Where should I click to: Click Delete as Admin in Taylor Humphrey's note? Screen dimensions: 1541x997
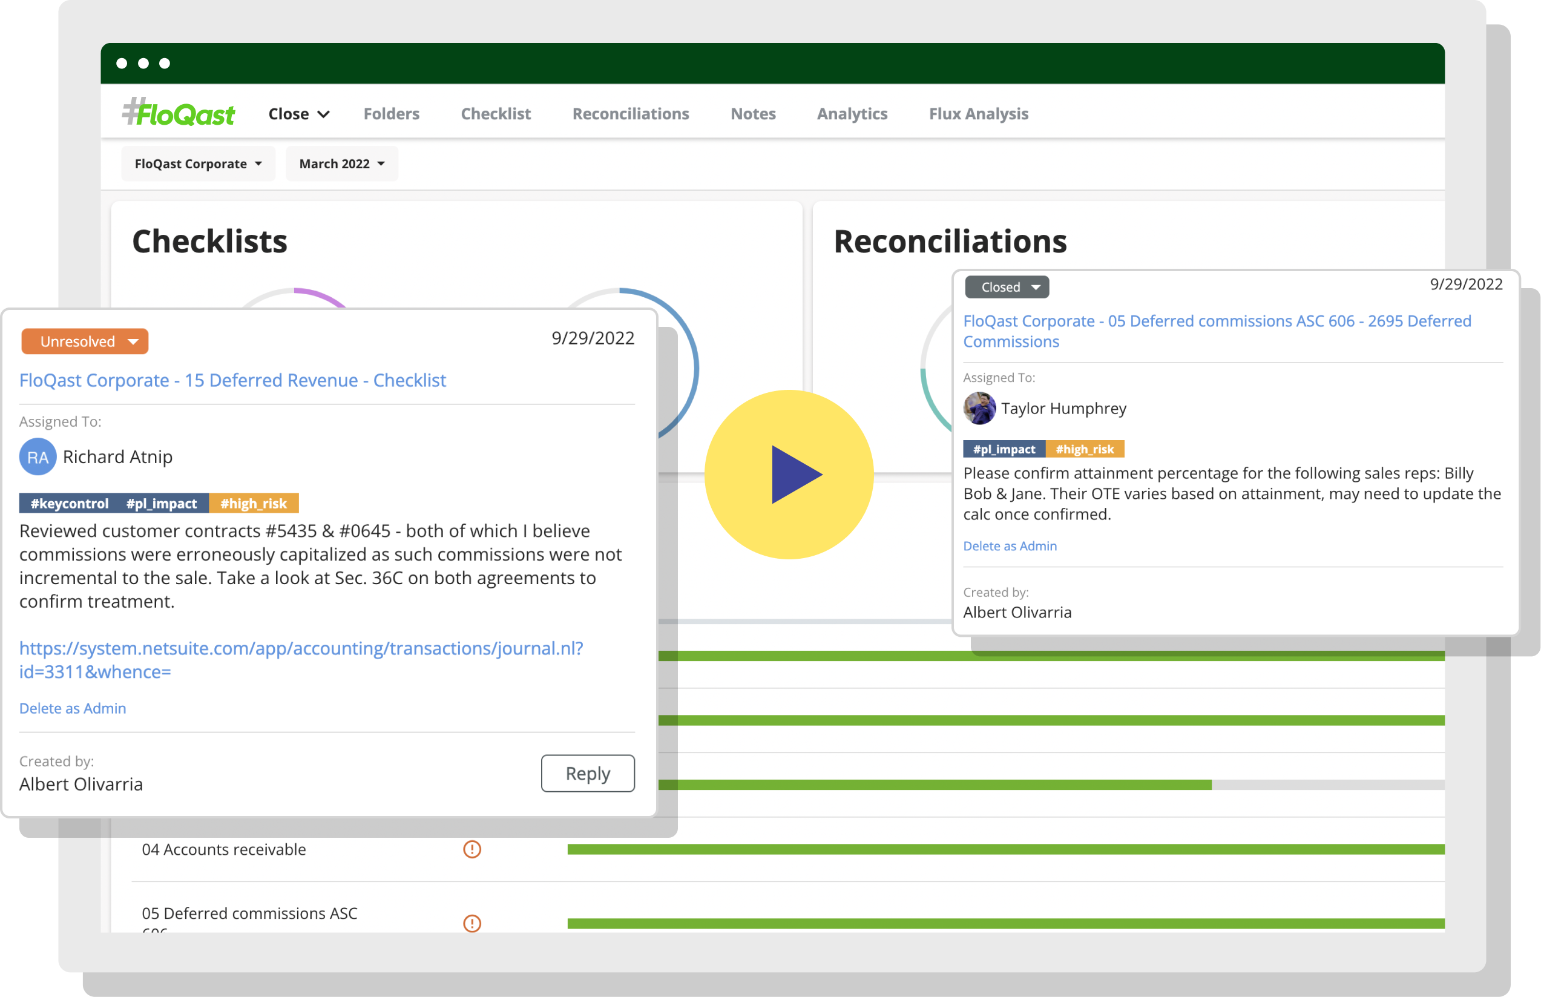point(1010,546)
